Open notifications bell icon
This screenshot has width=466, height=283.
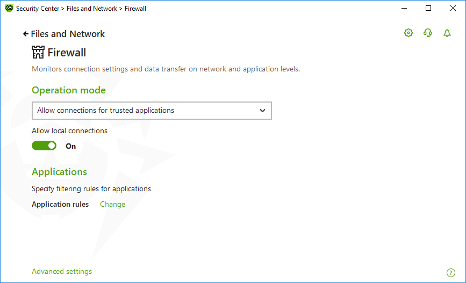tap(447, 33)
